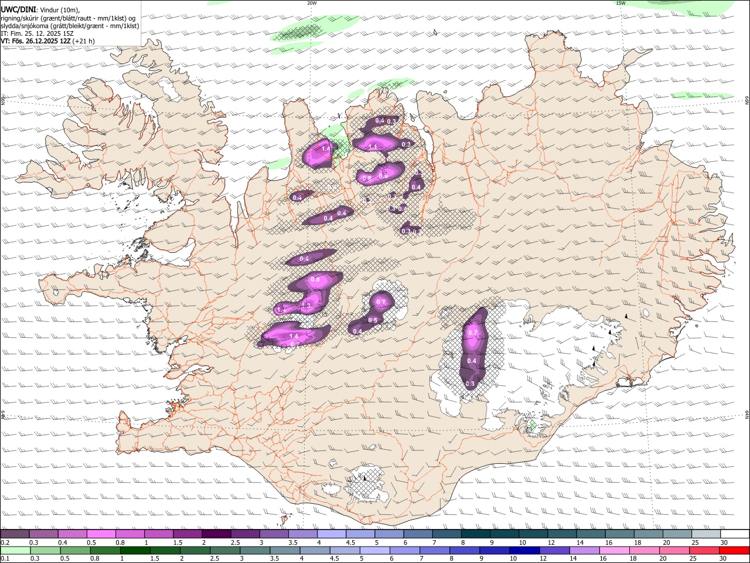
Task: Select darkest green rain swatch 1 to 1.5
Action: 135,551
